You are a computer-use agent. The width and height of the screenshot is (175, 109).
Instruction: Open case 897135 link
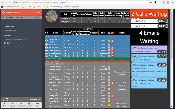coord(136,48)
